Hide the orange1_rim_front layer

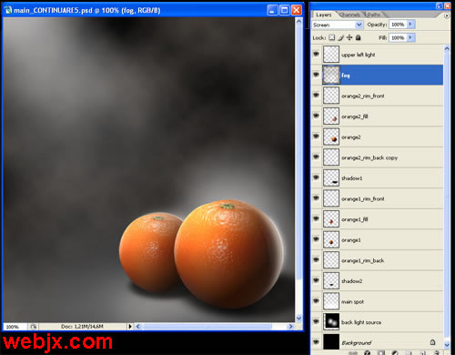click(316, 198)
